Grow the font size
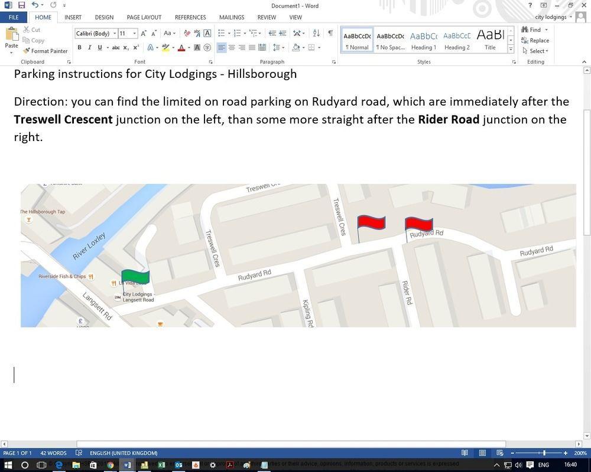The image size is (591, 472). (x=144, y=34)
